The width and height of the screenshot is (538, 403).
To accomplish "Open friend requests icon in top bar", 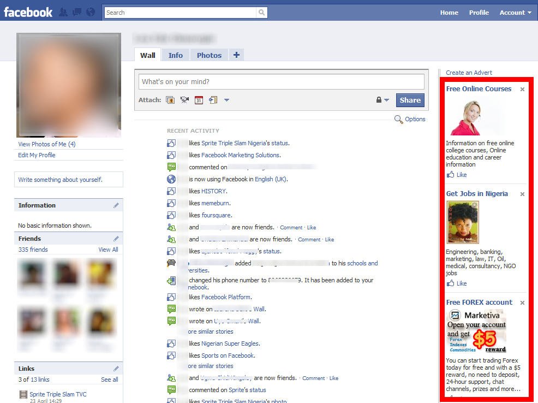I will [x=63, y=11].
